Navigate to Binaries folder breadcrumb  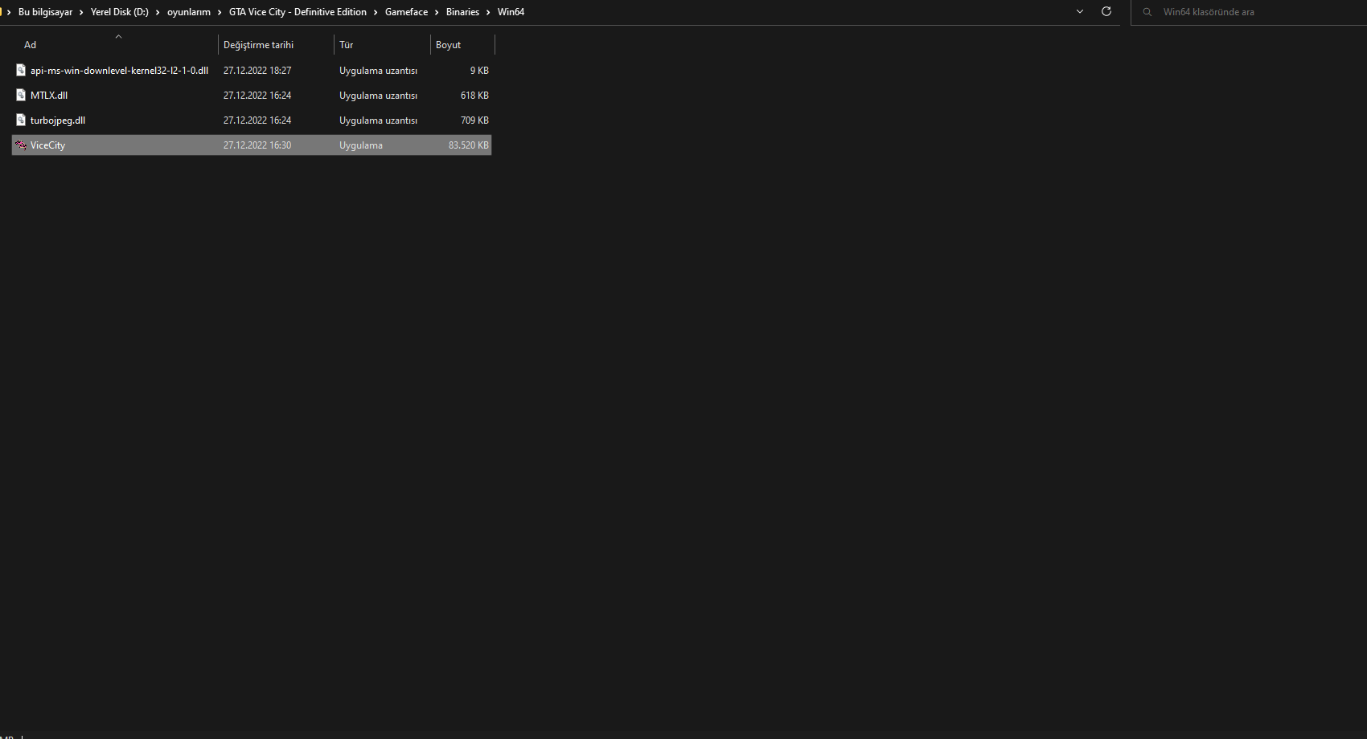point(462,12)
